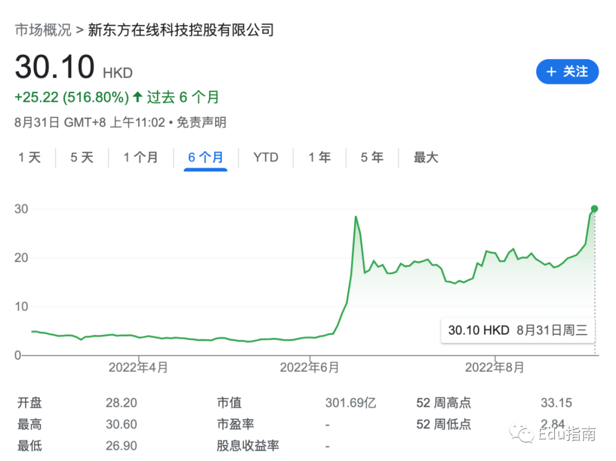Select the 1 个月 range tab
Image resolution: width=616 pixels, height=461 pixels.
pos(141,157)
